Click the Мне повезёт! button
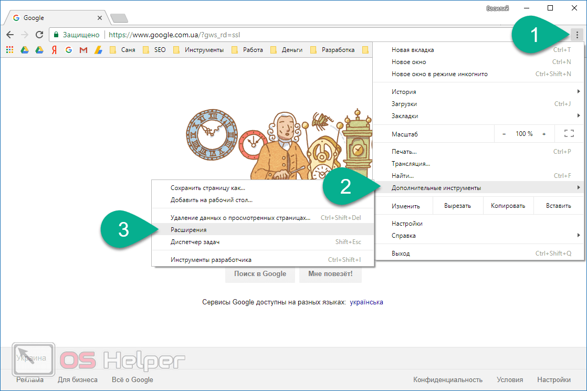 click(331, 274)
